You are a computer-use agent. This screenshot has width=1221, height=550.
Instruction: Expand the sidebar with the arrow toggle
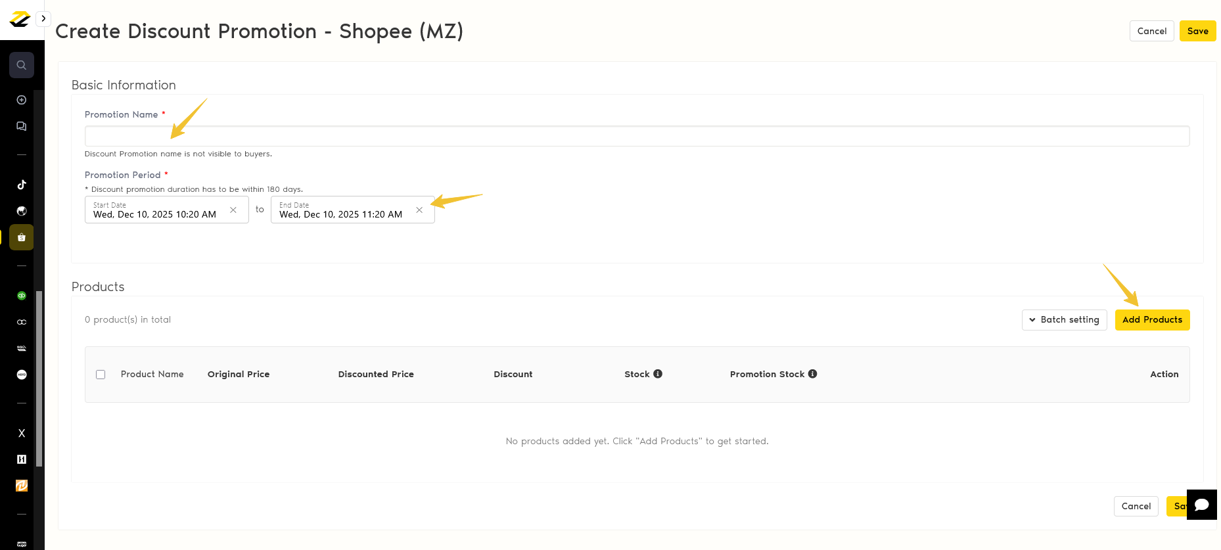[43, 18]
